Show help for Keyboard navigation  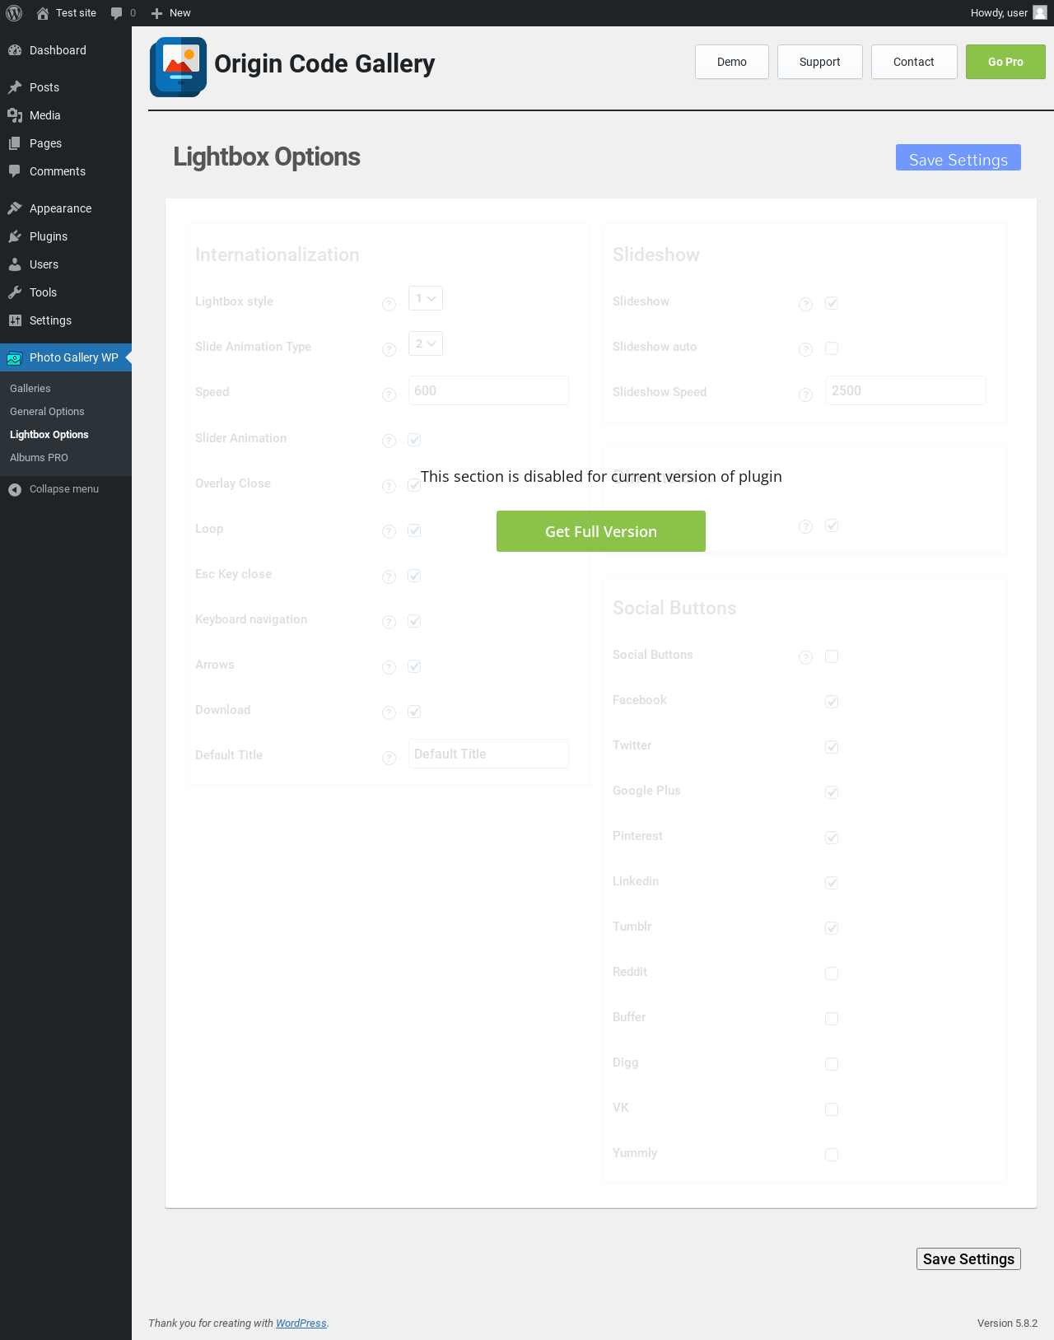point(389,623)
